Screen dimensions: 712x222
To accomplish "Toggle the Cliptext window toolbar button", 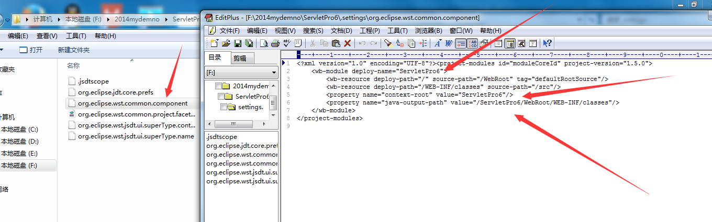I will (498, 43).
